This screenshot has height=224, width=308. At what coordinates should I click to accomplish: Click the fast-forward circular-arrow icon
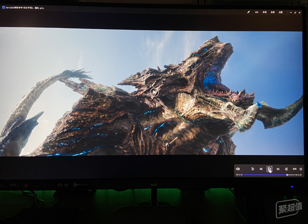click(x=286, y=169)
